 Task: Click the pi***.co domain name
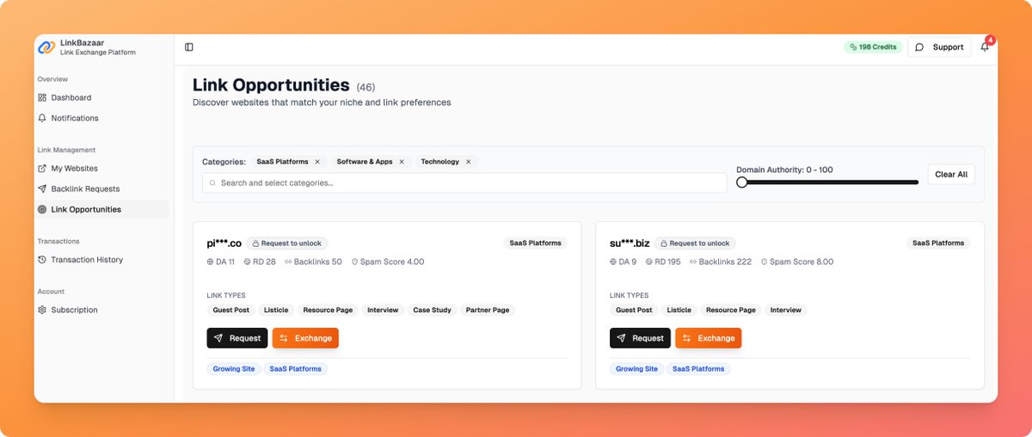point(224,243)
